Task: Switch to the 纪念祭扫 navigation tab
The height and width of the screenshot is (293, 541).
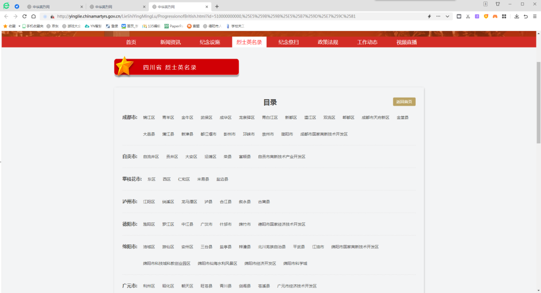Action: pyautogui.click(x=289, y=42)
